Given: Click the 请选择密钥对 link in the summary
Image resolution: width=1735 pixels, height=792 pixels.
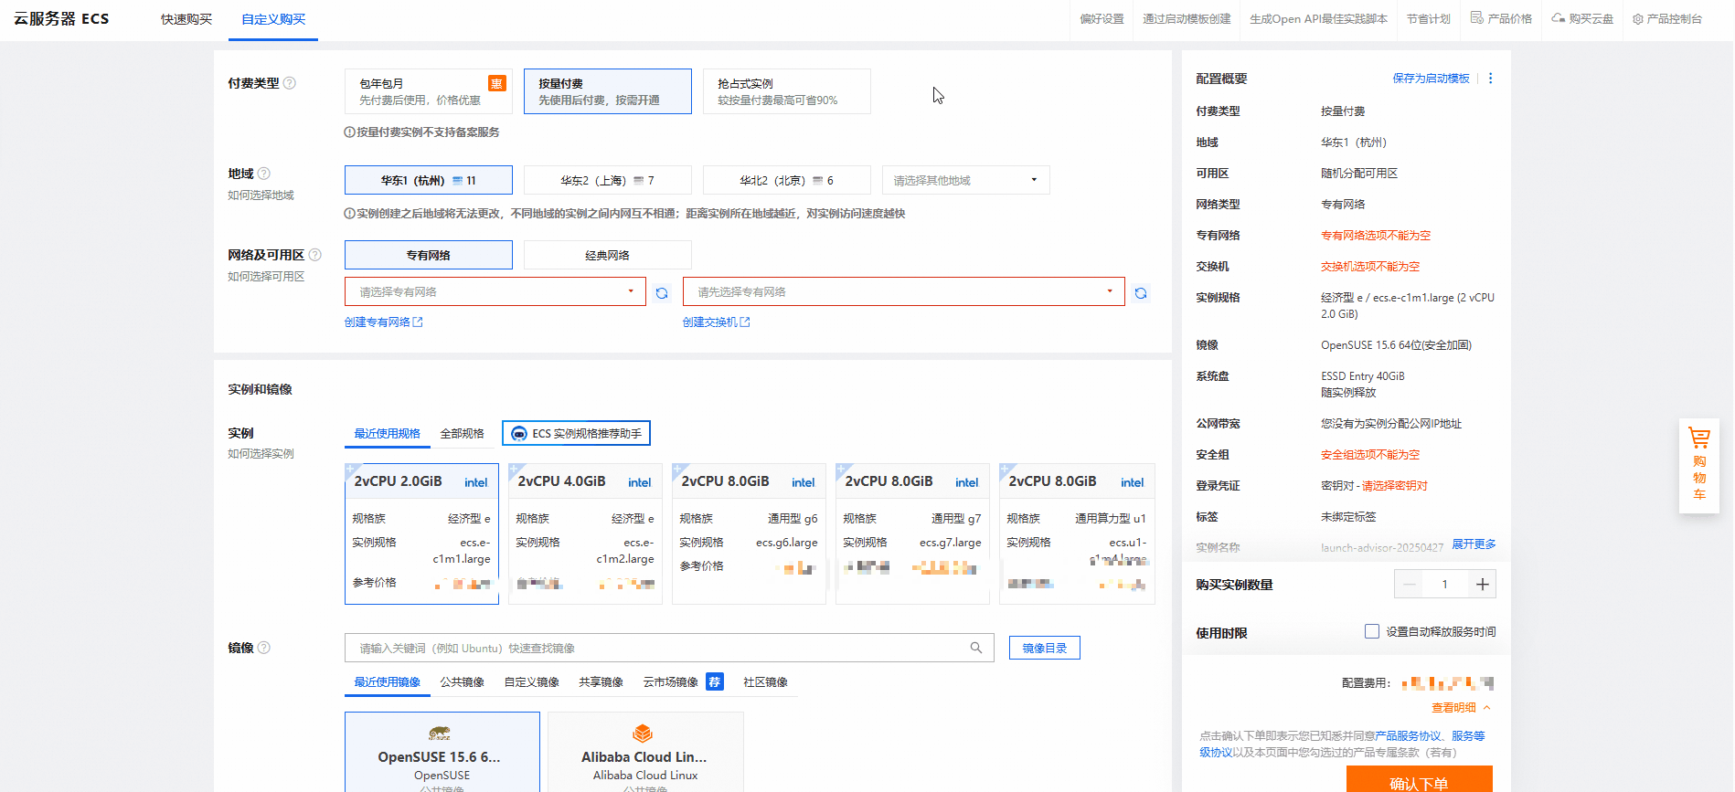Looking at the screenshot, I should point(1395,486).
